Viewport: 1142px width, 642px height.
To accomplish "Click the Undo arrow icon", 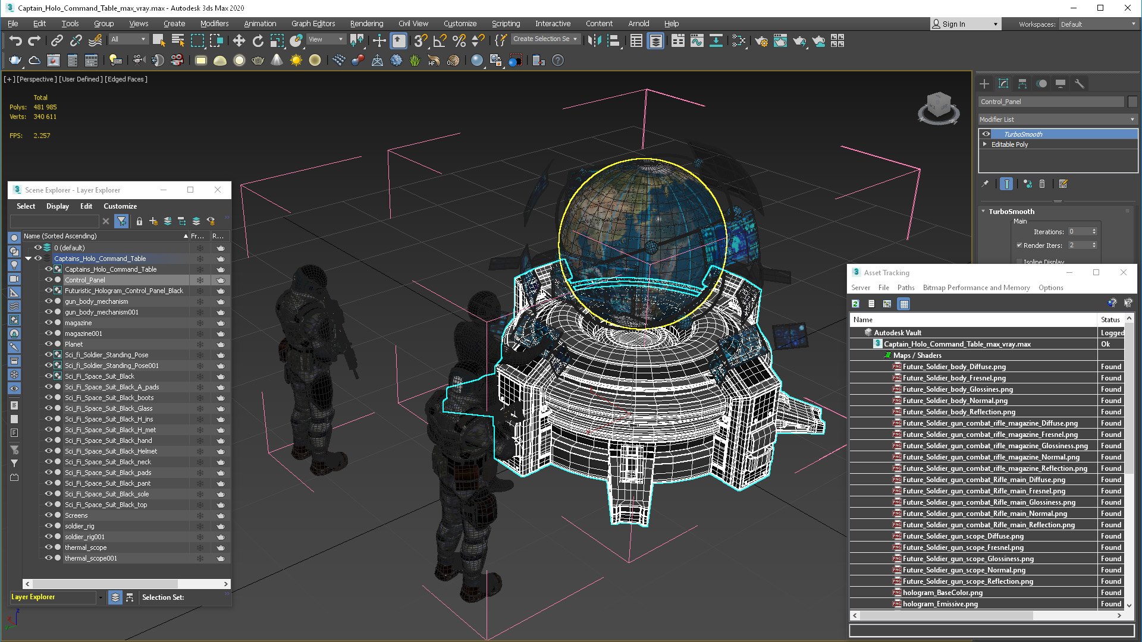I will tap(15, 40).
